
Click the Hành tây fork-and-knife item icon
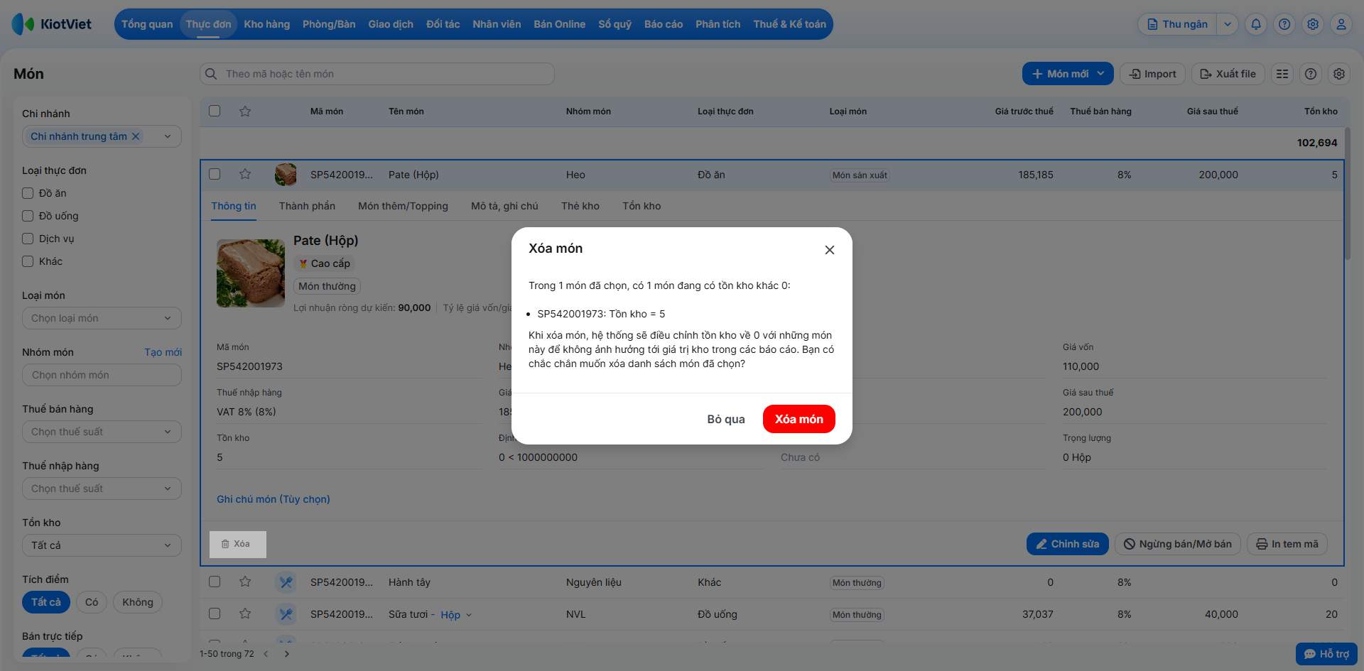click(286, 582)
